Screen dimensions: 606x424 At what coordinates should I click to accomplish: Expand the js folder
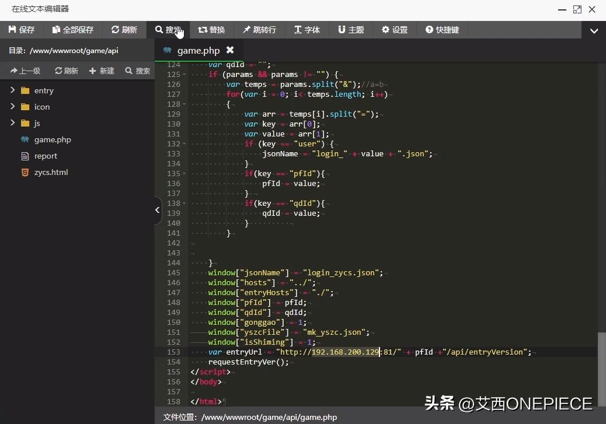12,123
